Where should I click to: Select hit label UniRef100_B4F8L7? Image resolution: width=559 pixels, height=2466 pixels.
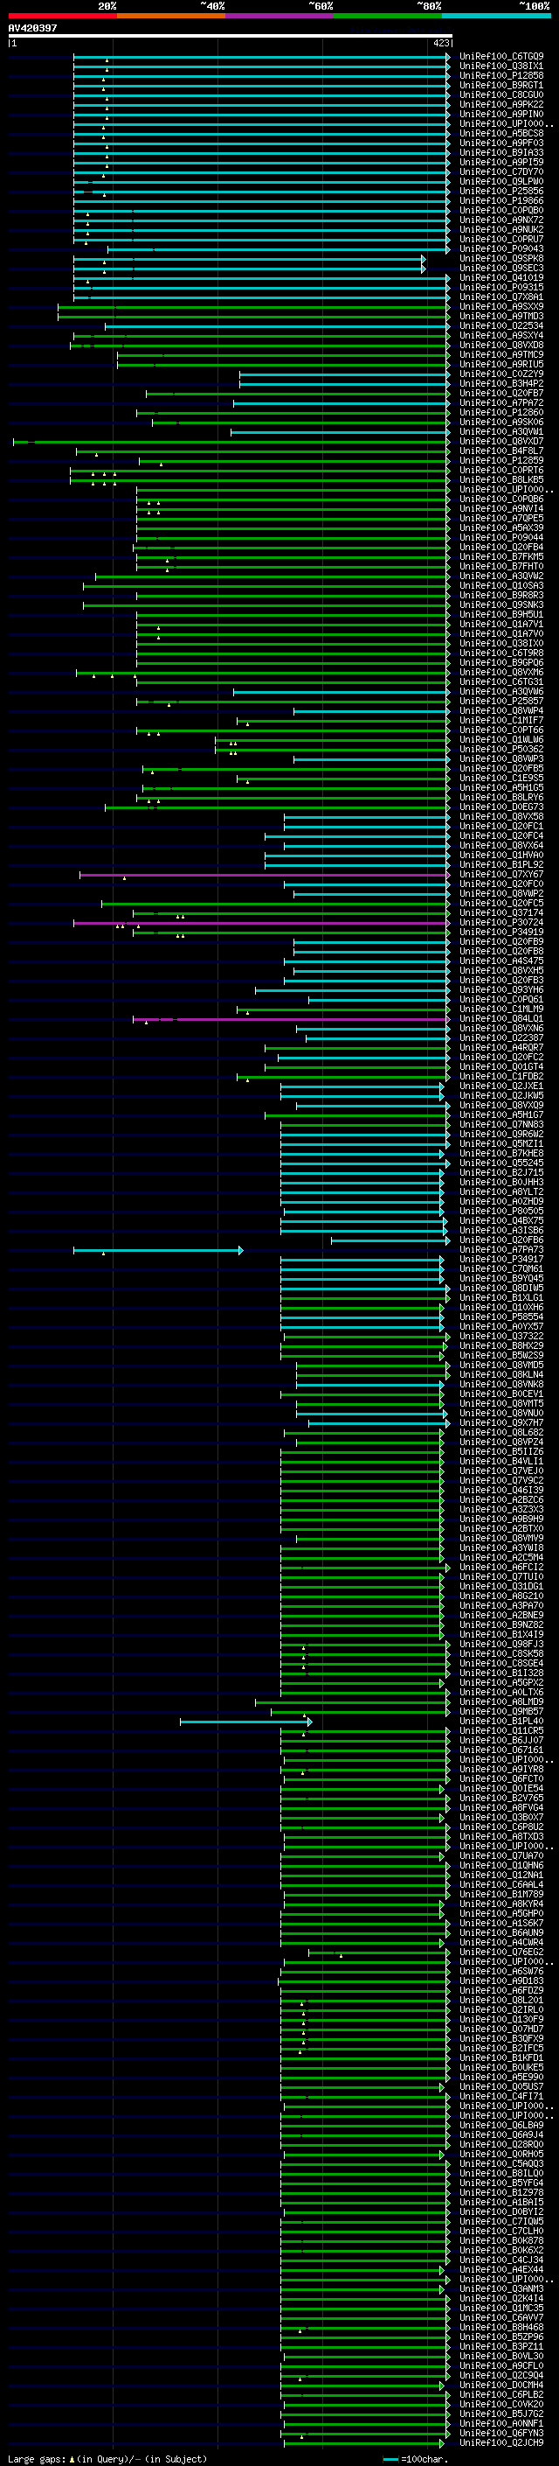click(501, 451)
